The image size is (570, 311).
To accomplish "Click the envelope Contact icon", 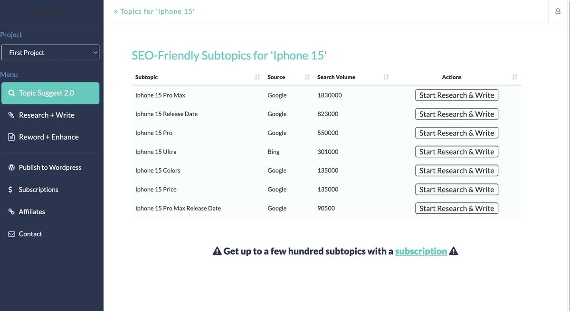I will [11, 234].
